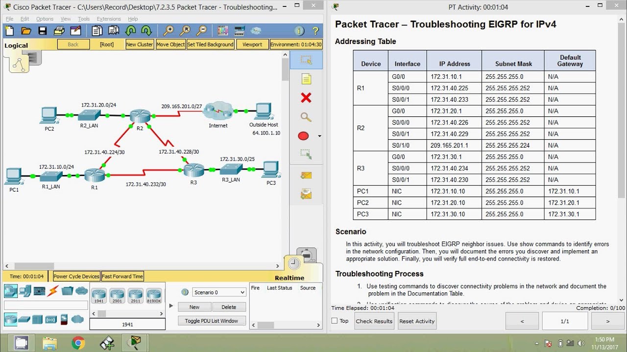Choose the Select tool in right toolbar
The width and height of the screenshot is (627, 352).
[x=306, y=60]
